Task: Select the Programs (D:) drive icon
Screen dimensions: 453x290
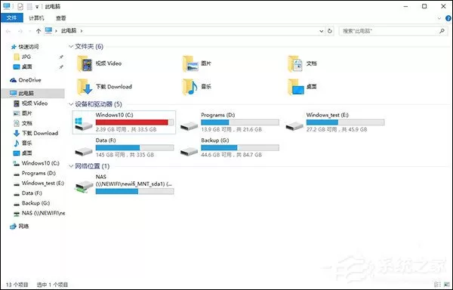Action: [x=189, y=126]
